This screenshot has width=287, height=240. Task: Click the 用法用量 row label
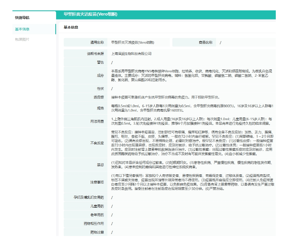97,121
